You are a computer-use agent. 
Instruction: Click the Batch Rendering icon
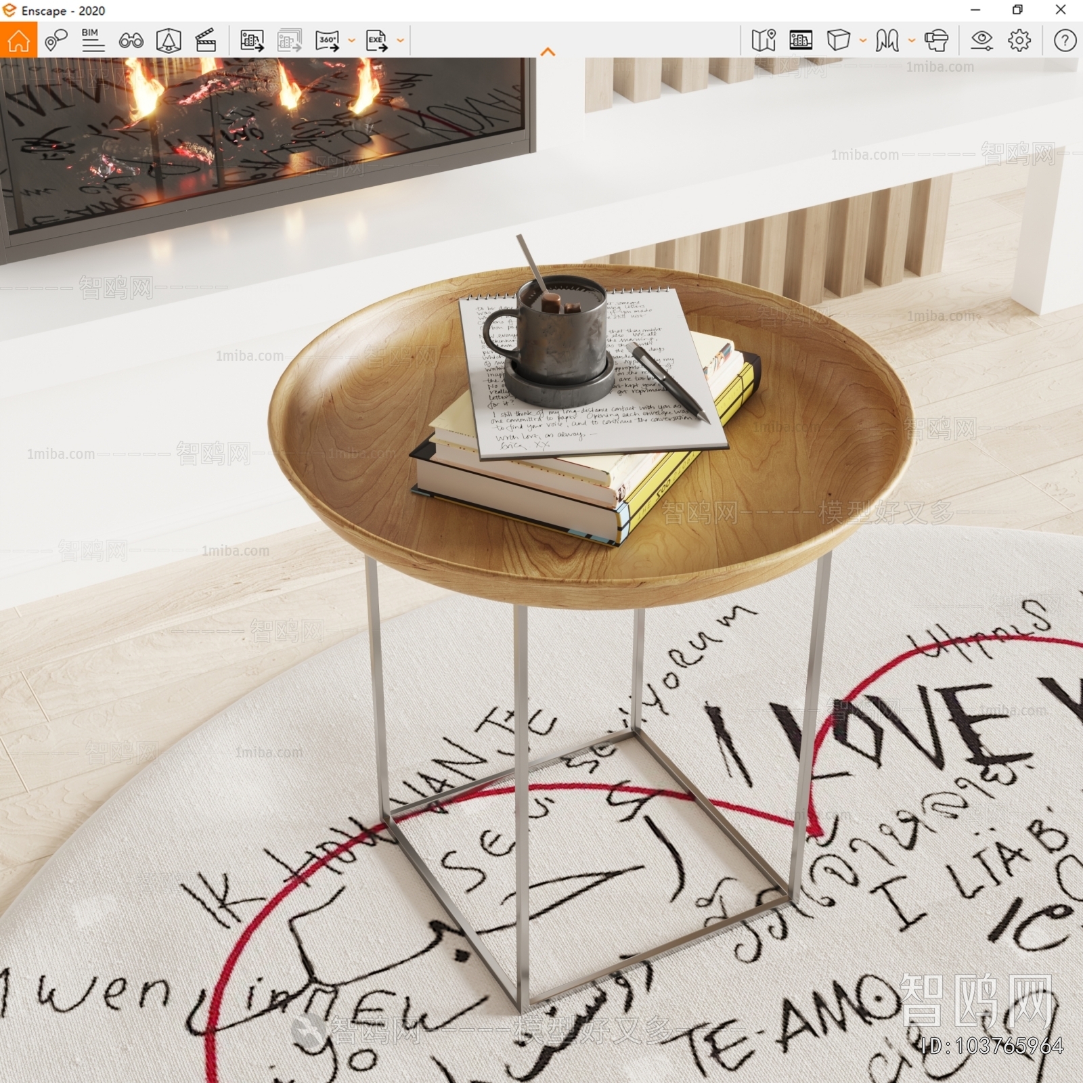click(x=290, y=41)
